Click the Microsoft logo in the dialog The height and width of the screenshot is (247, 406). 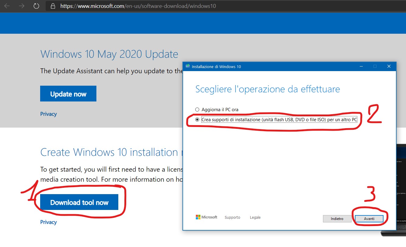206,217
